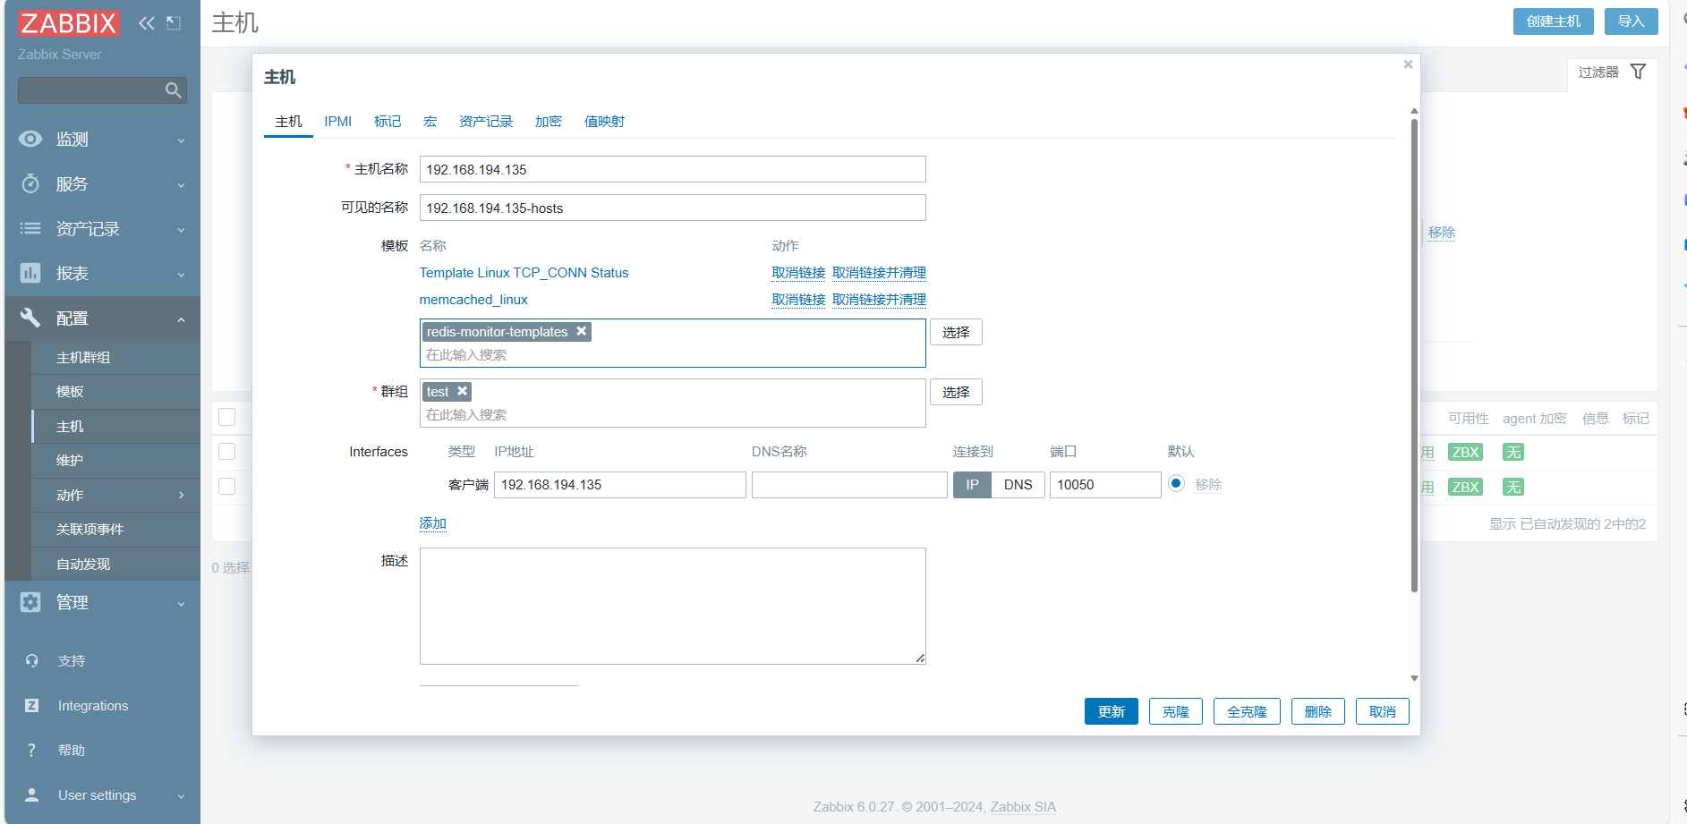This screenshot has height=824, width=1687.
Task: Close the 主机 dialog with the x
Action: pyautogui.click(x=1408, y=64)
